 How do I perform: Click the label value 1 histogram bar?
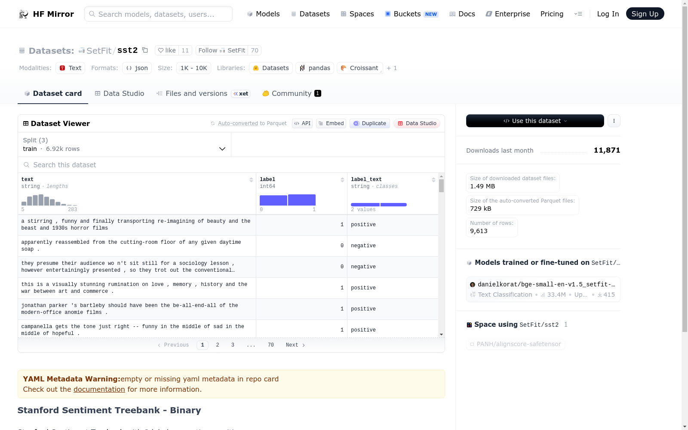coord(302,200)
